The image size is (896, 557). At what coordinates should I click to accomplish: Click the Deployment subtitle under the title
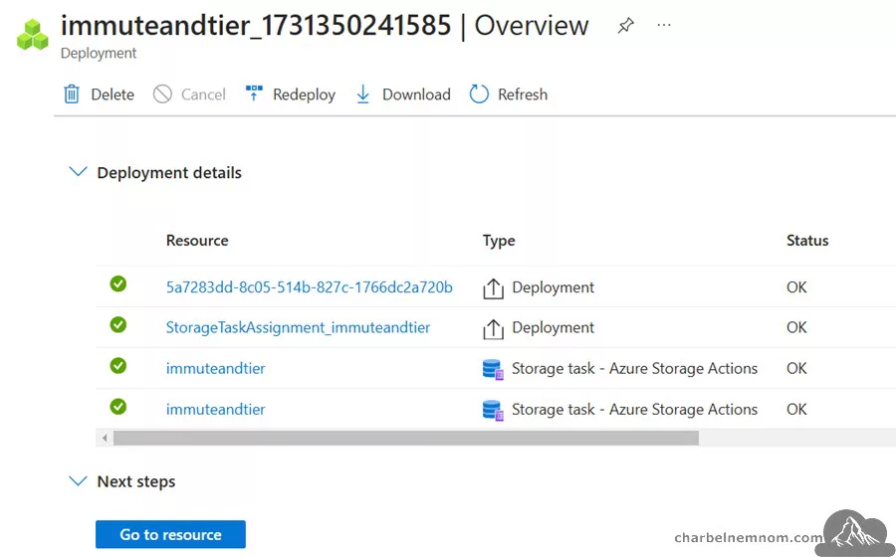[x=99, y=53]
